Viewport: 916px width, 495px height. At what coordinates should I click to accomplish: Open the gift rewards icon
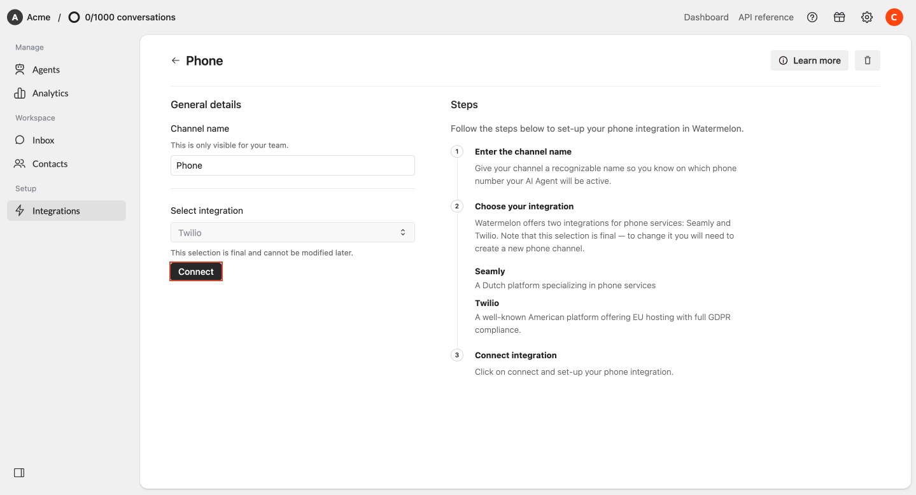pyautogui.click(x=840, y=17)
